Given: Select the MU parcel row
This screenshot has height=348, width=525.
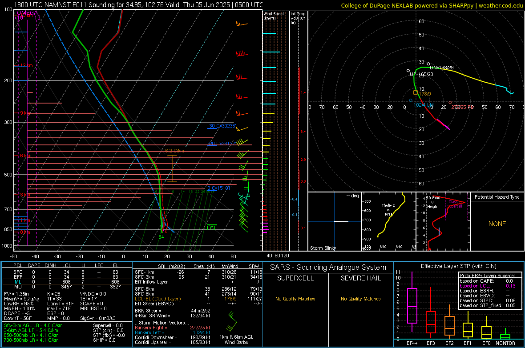Looking at the screenshot, I should tap(67, 287).
